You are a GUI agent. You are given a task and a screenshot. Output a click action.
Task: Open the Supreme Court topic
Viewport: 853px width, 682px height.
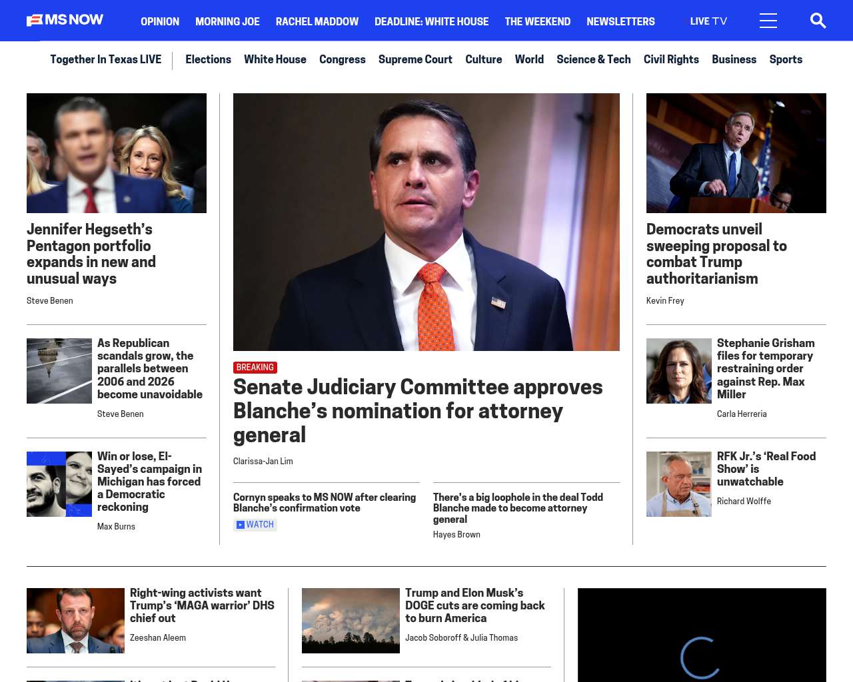point(415,59)
